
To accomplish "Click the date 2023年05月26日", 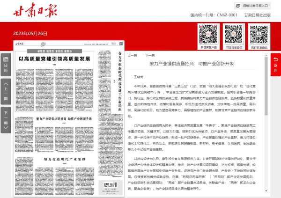I will coord(30,34).
